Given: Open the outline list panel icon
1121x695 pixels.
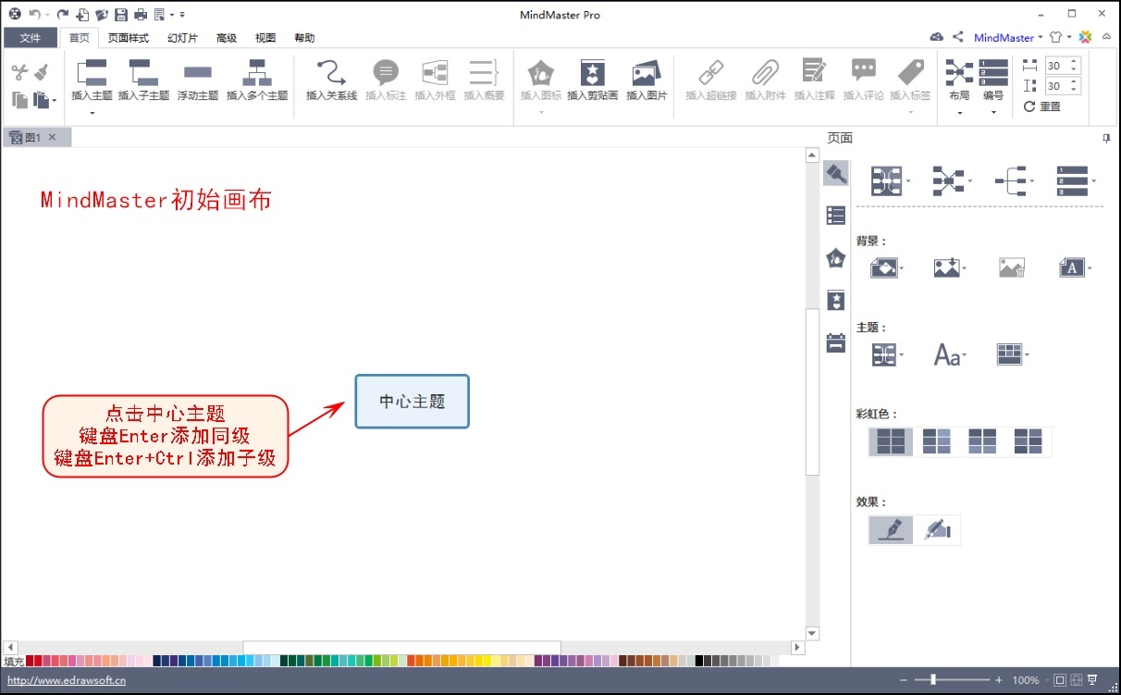Looking at the screenshot, I should tap(836, 216).
